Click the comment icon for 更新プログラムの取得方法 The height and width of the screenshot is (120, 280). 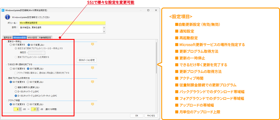point(92,82)
